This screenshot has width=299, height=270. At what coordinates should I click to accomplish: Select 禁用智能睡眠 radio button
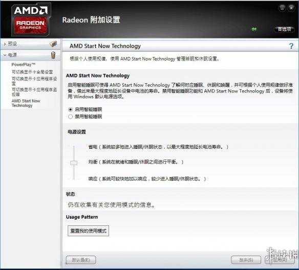pyautogui.click(x=70, y=117)
